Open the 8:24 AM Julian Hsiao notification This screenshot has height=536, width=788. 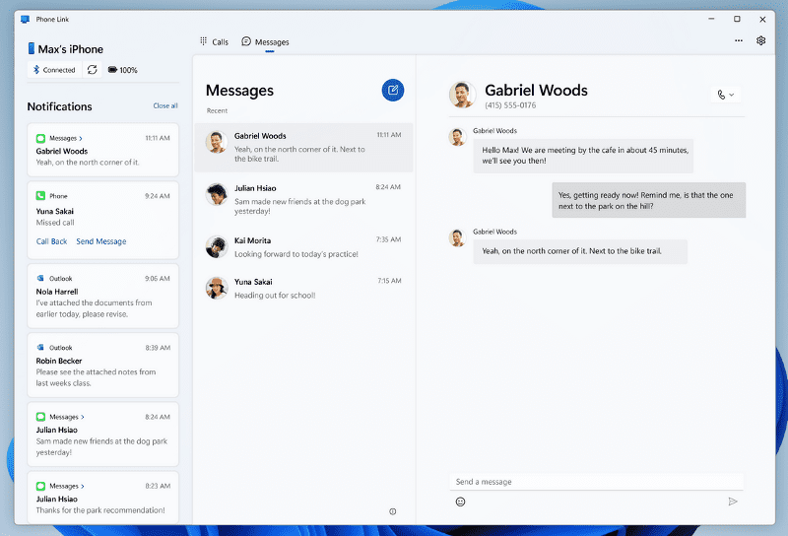tap(103, 435)
